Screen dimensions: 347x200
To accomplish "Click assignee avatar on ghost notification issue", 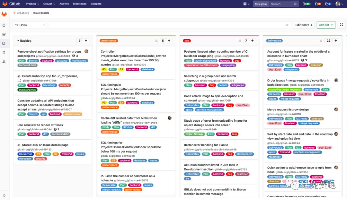I will click(x=86, y=51).
